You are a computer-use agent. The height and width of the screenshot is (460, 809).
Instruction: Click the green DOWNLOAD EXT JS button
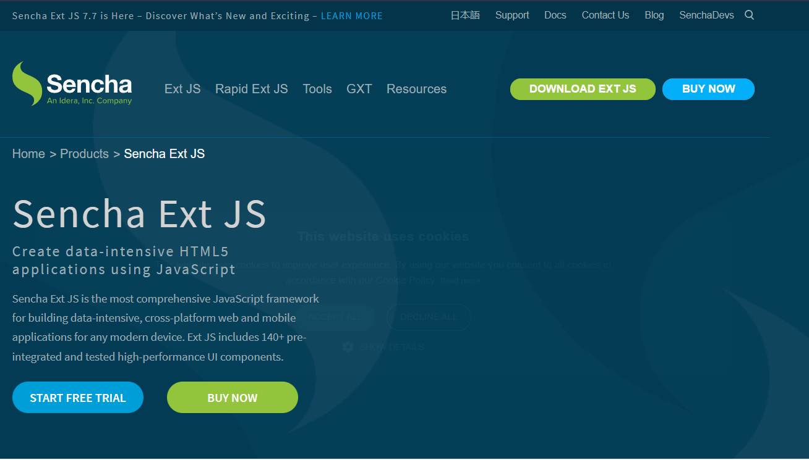pyautogui.click(x=583, y=89)
